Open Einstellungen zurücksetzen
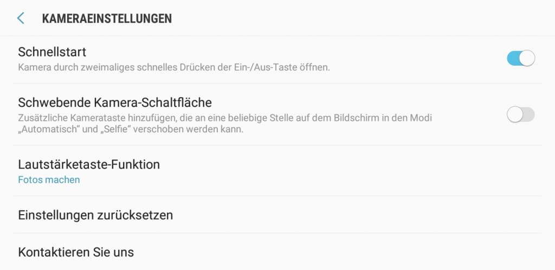 pyautogui.click(x=277, y=215)
